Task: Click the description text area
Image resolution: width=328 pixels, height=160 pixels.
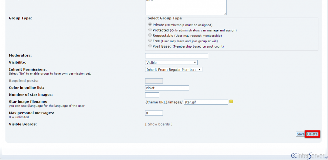Action: point(186,7)
